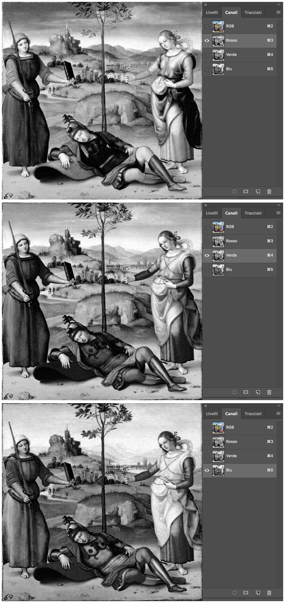Viewport: 285px width, 603px height.
Task: Show RGB composite visibility in Rosso-active panel
Action: click(207, 27)
